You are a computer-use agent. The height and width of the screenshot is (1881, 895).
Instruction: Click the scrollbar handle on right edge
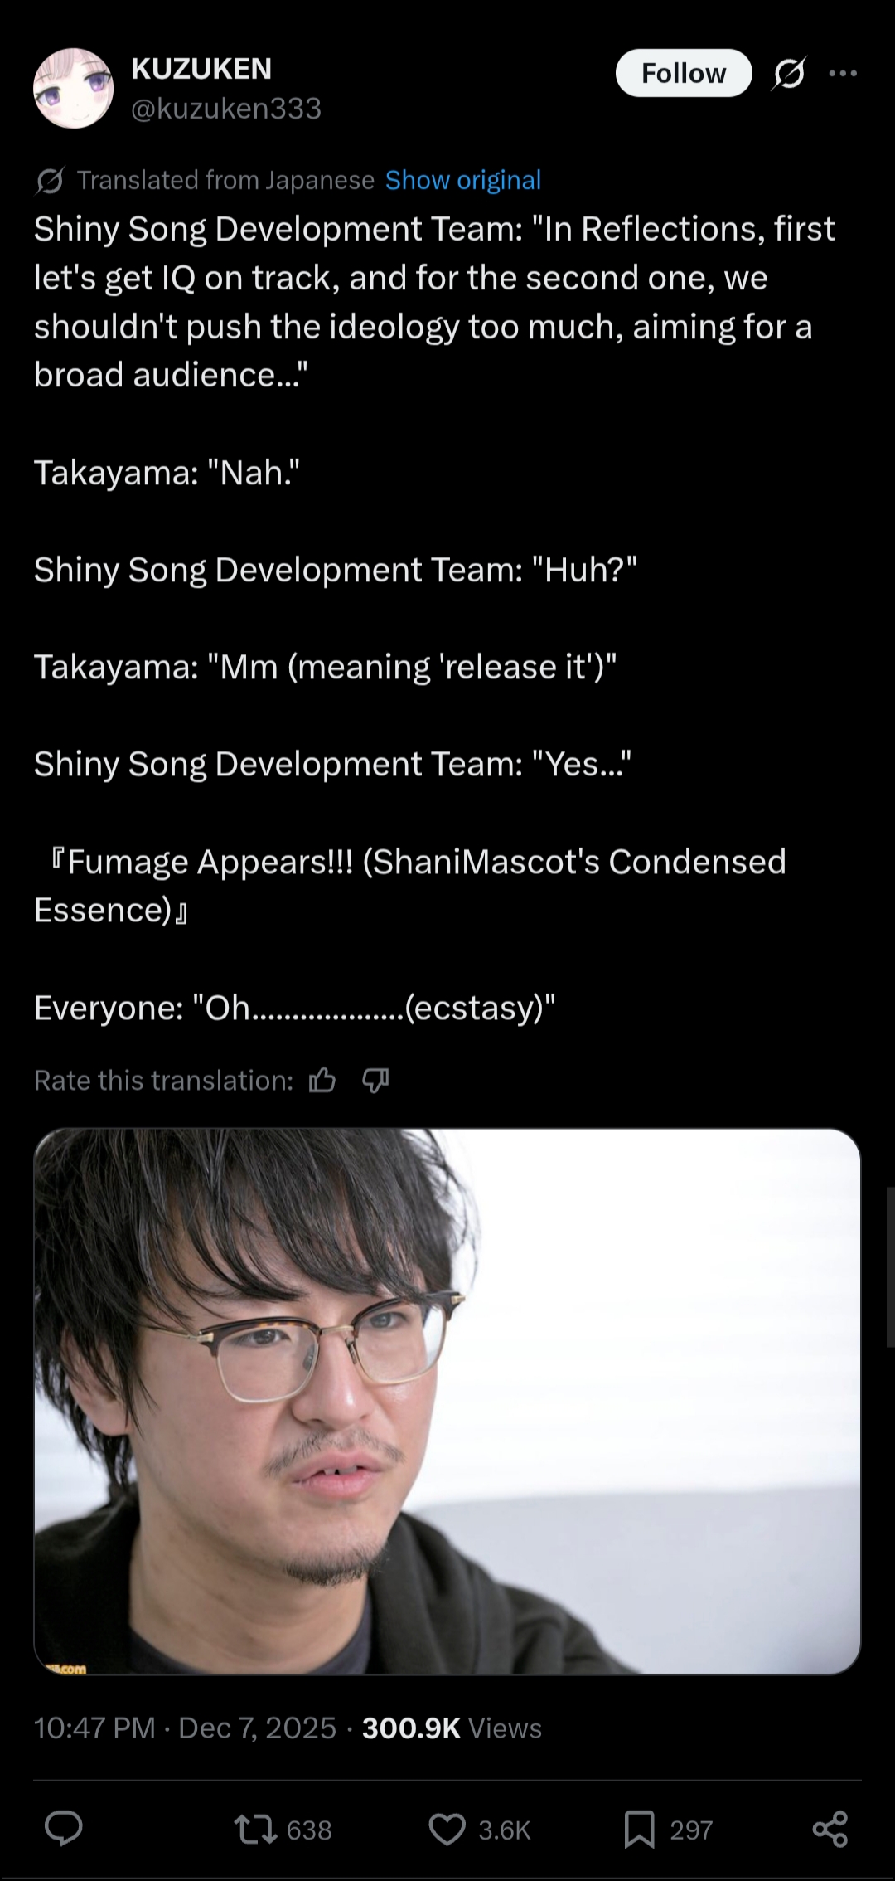891,1266
